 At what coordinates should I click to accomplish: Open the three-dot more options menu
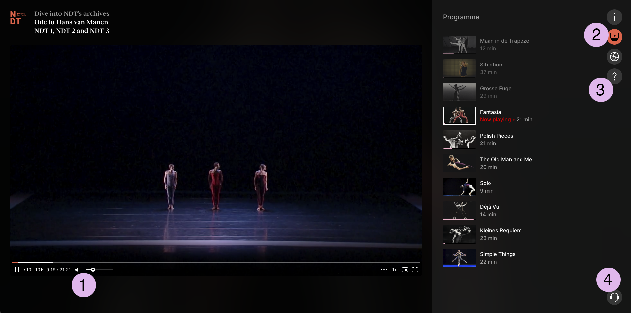pyautogui.click(x=384, y=270)
